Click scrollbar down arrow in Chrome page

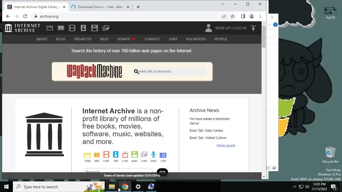264,177
